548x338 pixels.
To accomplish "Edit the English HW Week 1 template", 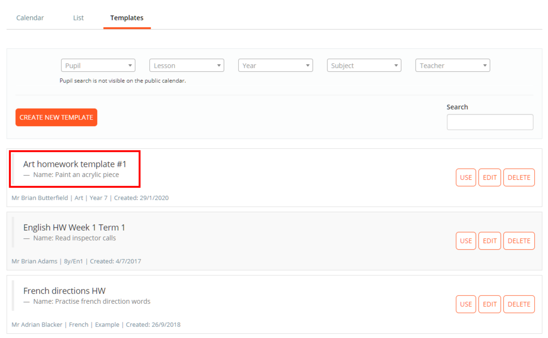I will point(490,241).
